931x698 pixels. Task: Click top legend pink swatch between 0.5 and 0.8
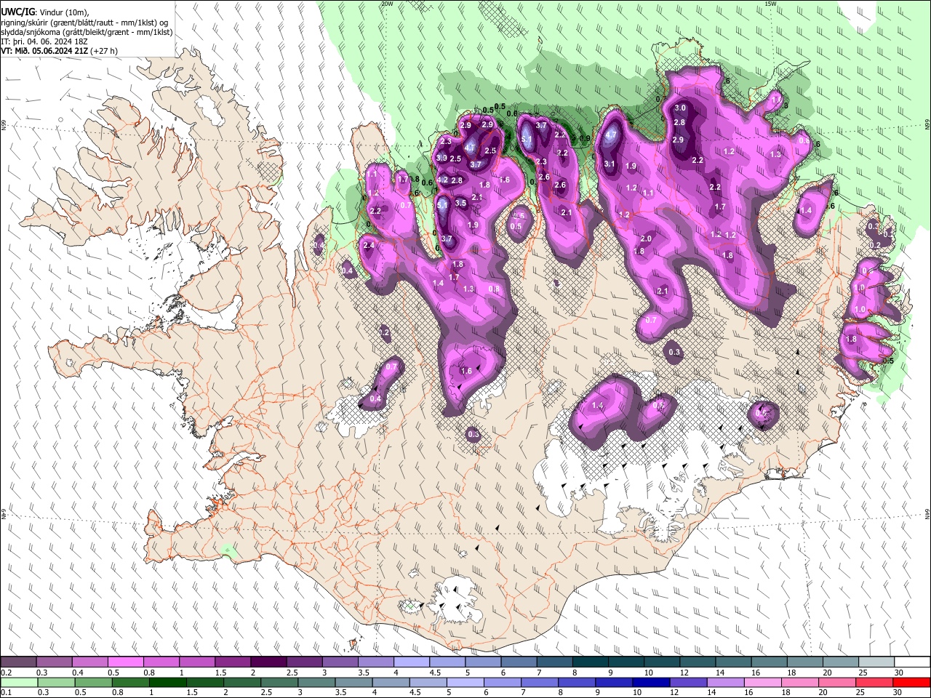(125, 662)
